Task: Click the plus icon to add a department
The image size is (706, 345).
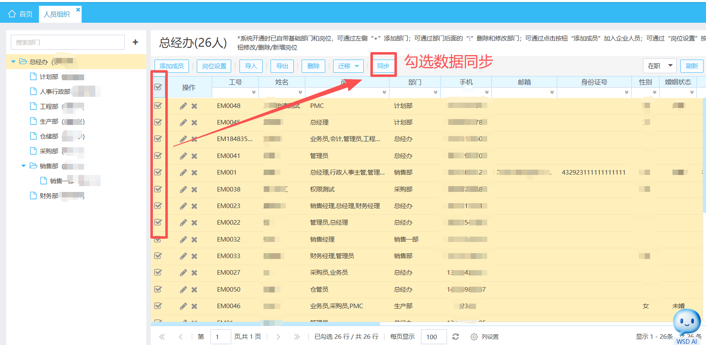Action: coord(135,42)
